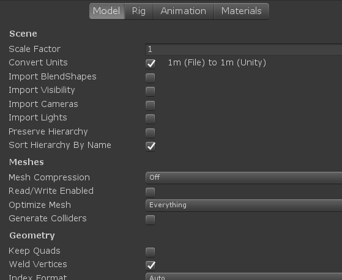Click the Convert Units label
The width and height of the screenshot is (342, 280).
point(38,63)
